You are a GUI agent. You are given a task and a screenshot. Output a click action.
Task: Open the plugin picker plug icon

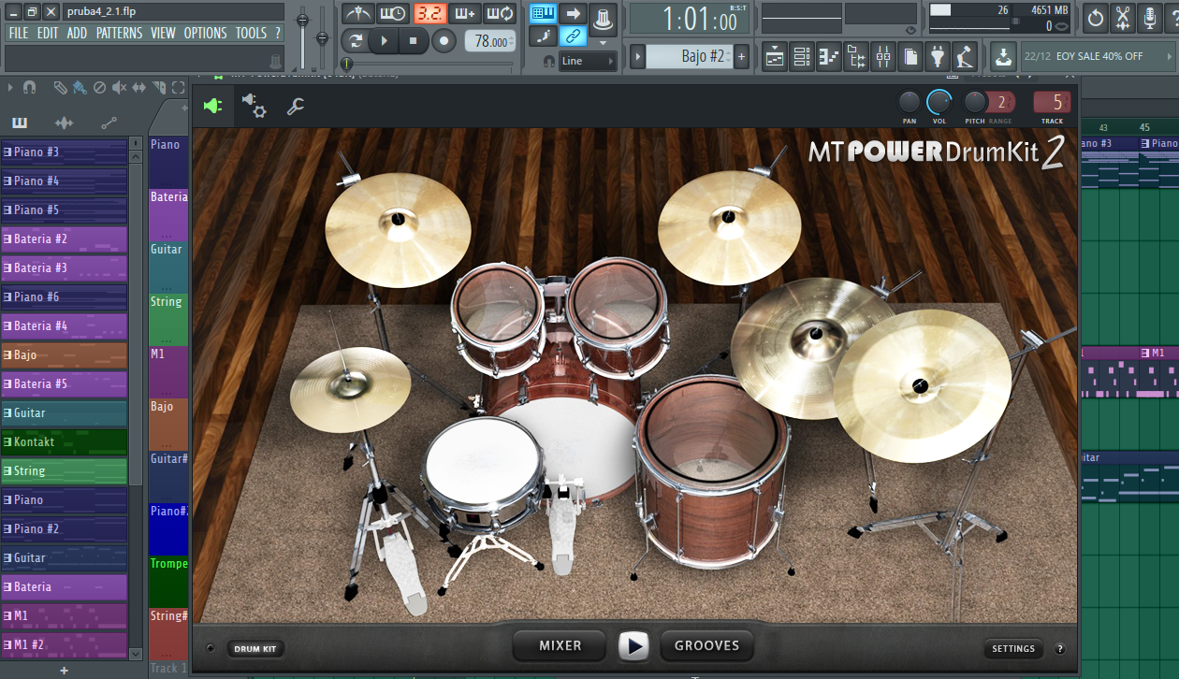click(938, 56)
